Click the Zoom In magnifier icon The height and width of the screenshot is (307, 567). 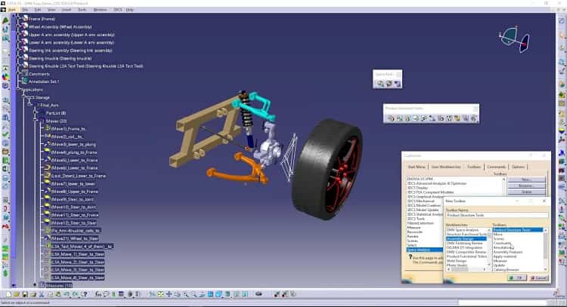click(186, 294)
